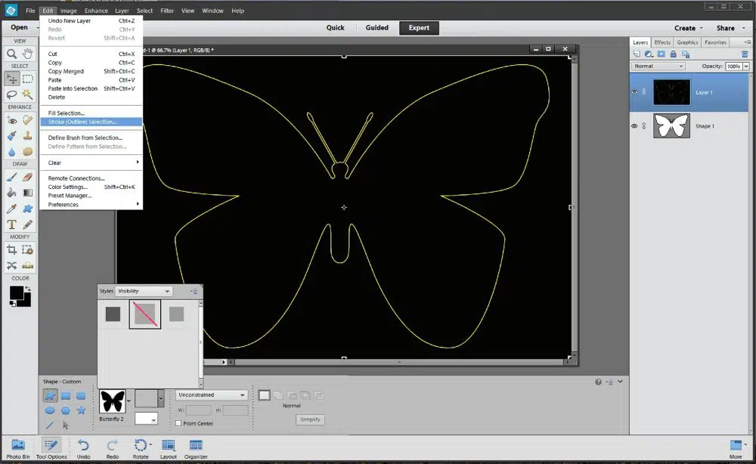Image resolution: width=756 pixels, height=464 pixels.
Task: Choose the star shape option
Action: click(x=81, y=410)
